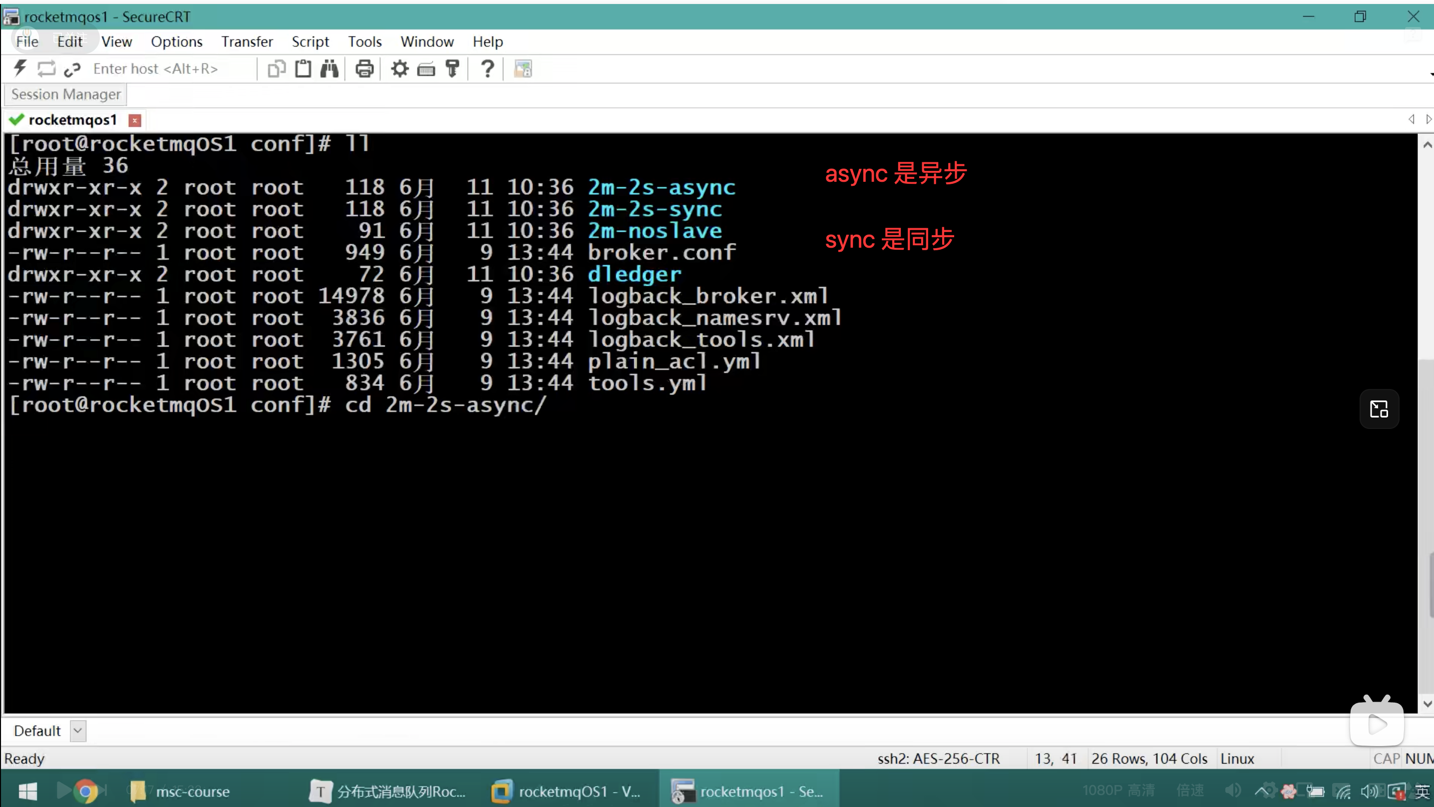Click the Reconnect session toolbar icon
This screenshot has height=807, width=1434.
(x=46, y=68)
